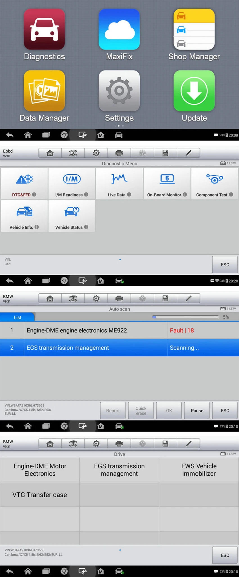The image size is (239, 577).
Task: Open DTC&FFD in Diagnostic Menu
Action: tap(24, 184)
